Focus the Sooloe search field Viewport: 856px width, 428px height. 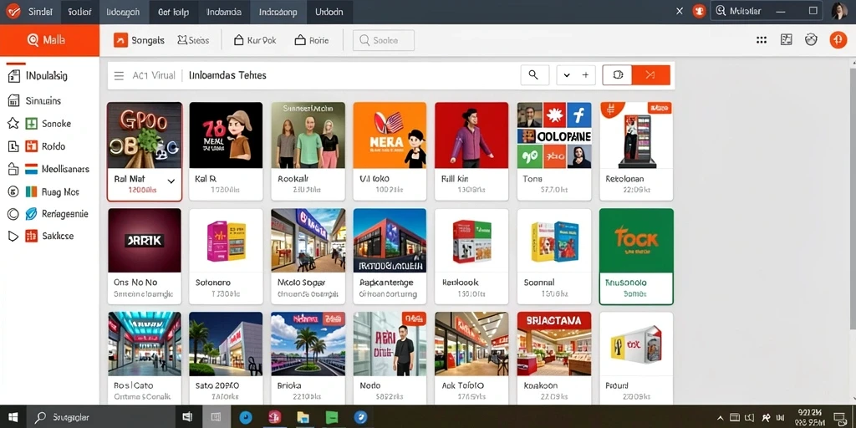tap(384, 40)
